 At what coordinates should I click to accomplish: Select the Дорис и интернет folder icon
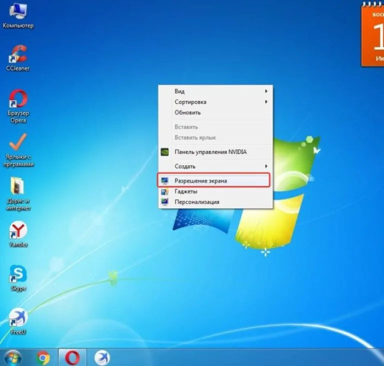[x=17, y=186]
